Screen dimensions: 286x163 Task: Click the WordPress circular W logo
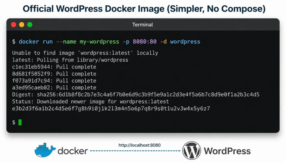[x=192, y=151]
